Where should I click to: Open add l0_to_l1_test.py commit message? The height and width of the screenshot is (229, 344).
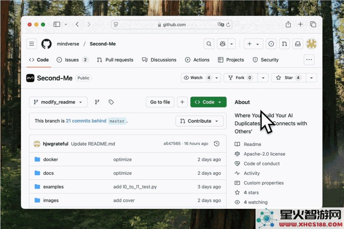tap(135, 187)
